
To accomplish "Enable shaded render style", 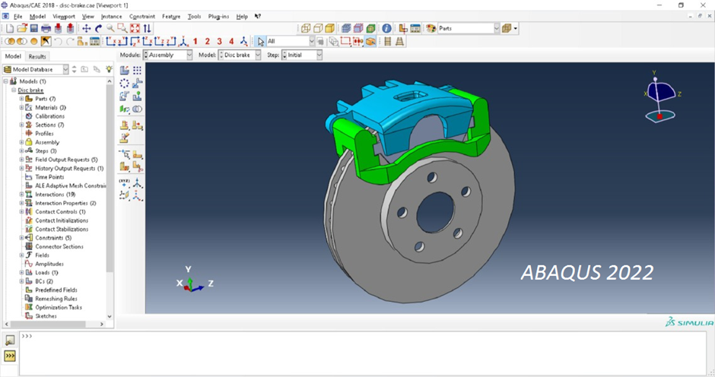I will click(329, 28).
